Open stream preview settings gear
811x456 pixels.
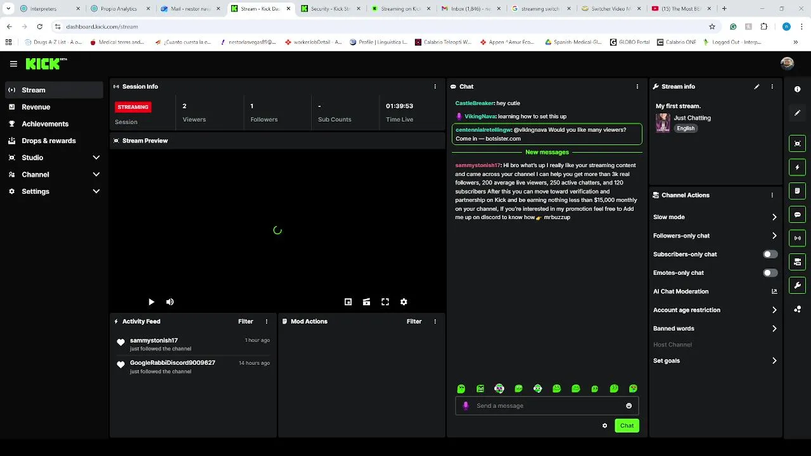point(404,302)
